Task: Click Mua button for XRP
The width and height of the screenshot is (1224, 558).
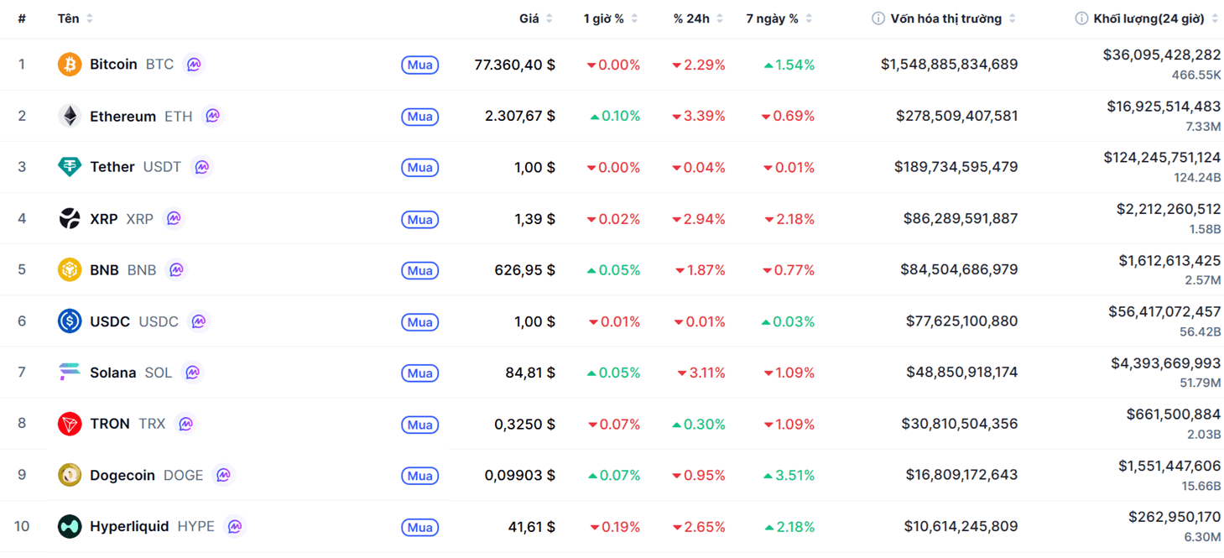Action: 419,220
